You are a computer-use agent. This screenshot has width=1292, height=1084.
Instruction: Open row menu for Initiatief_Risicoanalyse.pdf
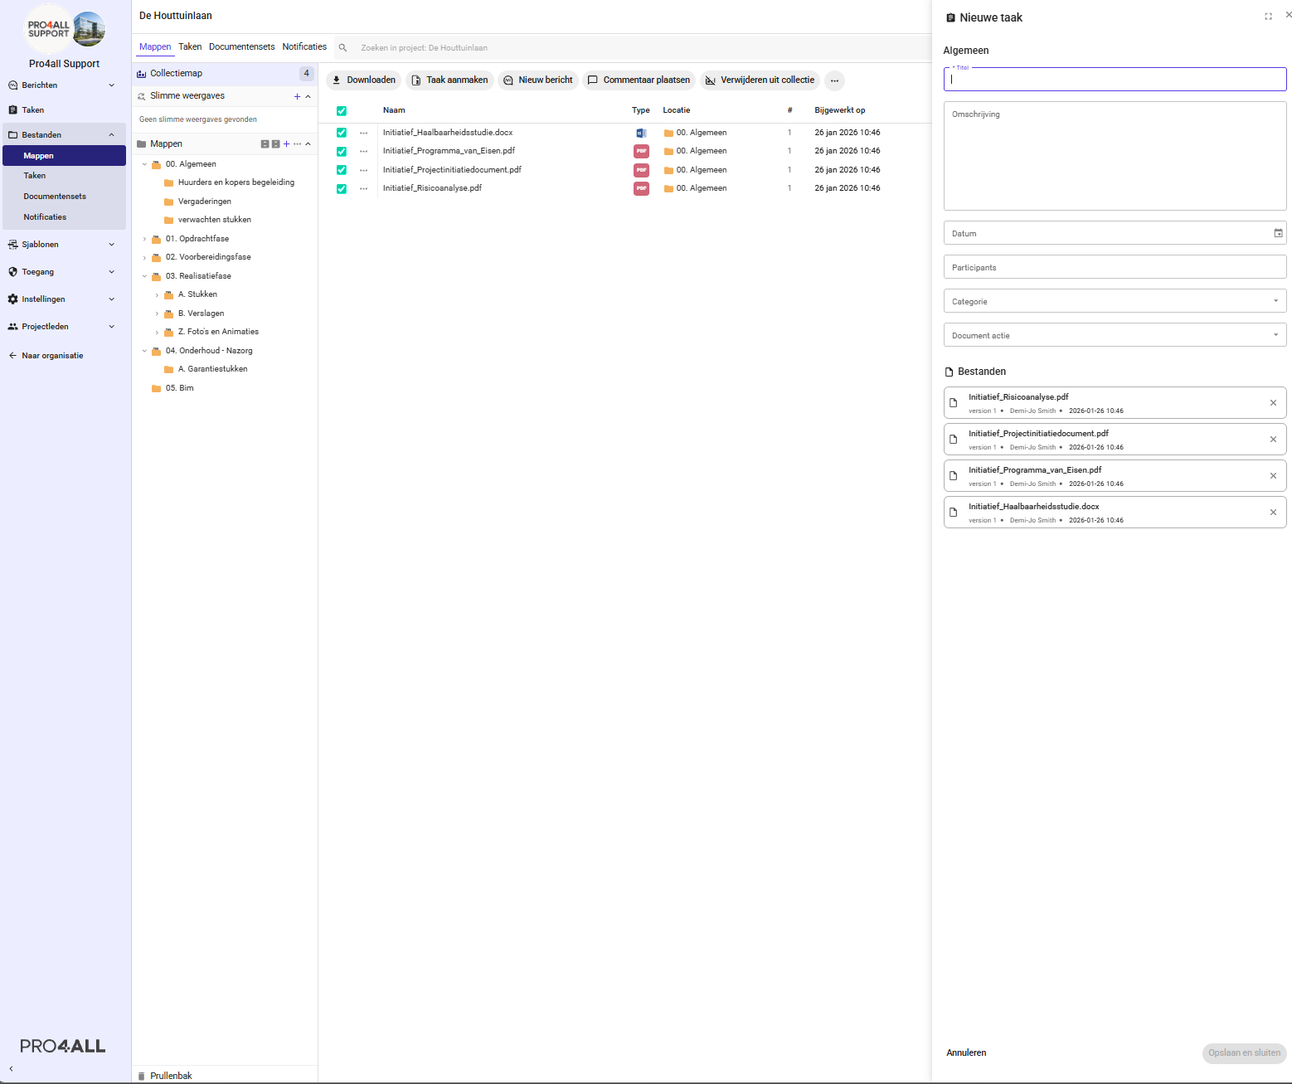[363, 188]
